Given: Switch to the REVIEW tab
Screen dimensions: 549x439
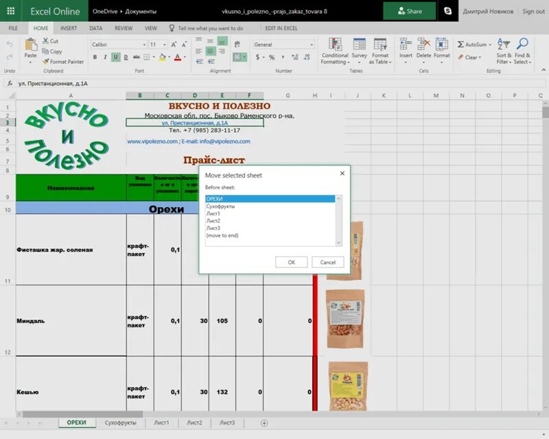Looking at the screenshot, I should click(124, 28).
